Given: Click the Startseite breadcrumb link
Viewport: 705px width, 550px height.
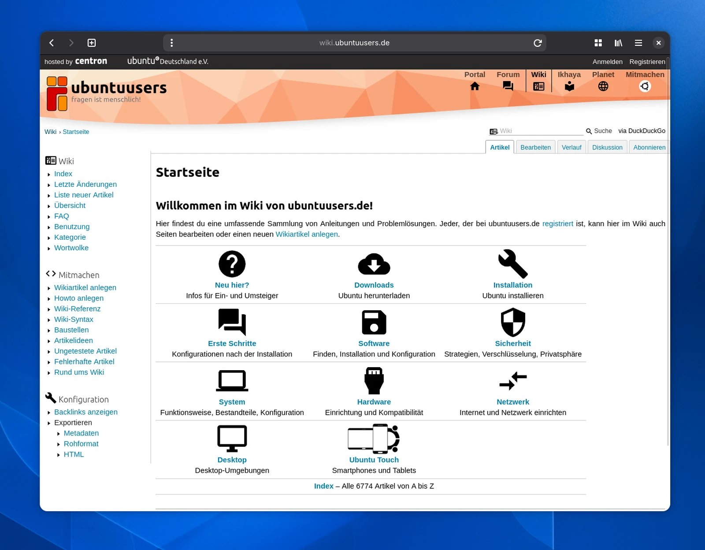Looking at the screenshot, I should click(x=76, y=132).
